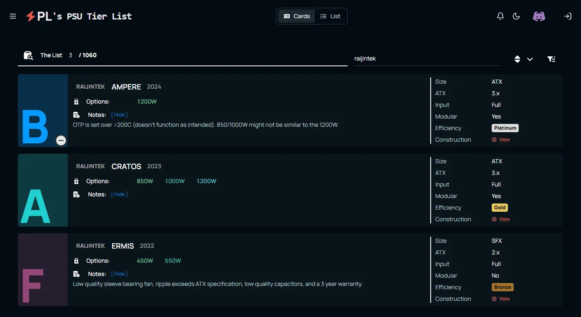The width and height of the screenshot is (581, 317).
Task: Click the 2022 year on ERMIS
Action: [x=147, y=246]
